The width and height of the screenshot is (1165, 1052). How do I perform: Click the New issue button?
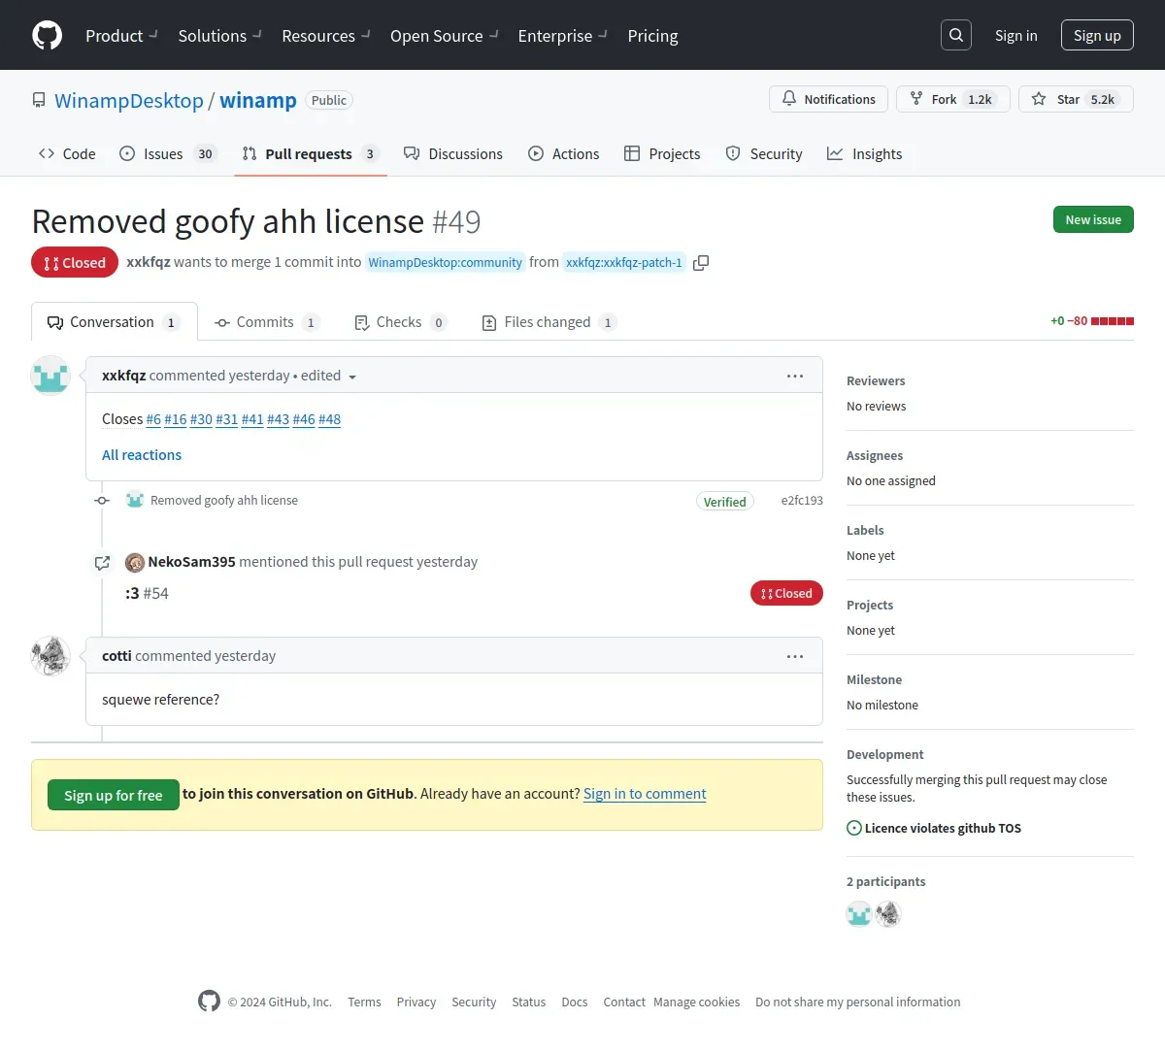[x=1093, y=219]
